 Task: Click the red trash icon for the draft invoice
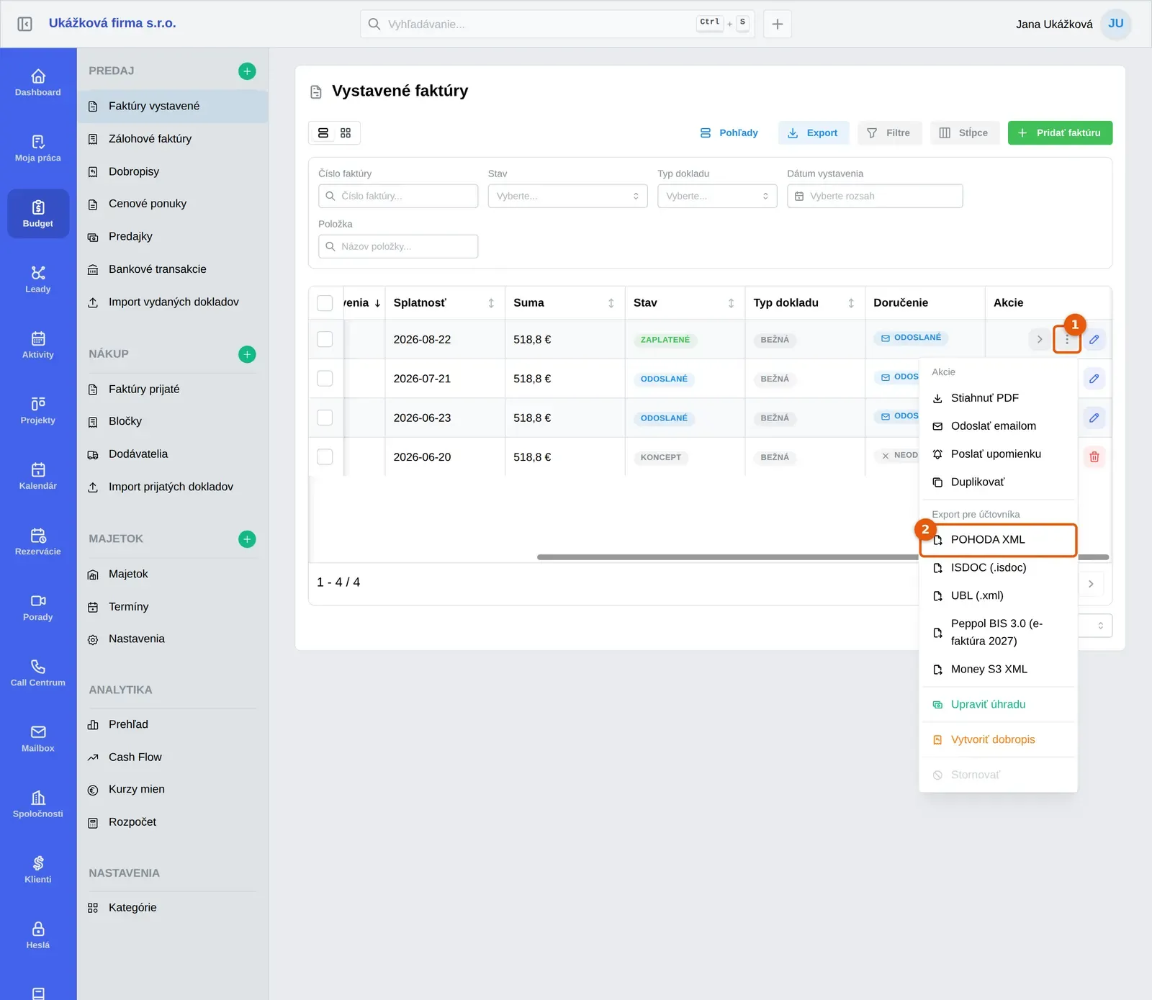coord(1094,456)
